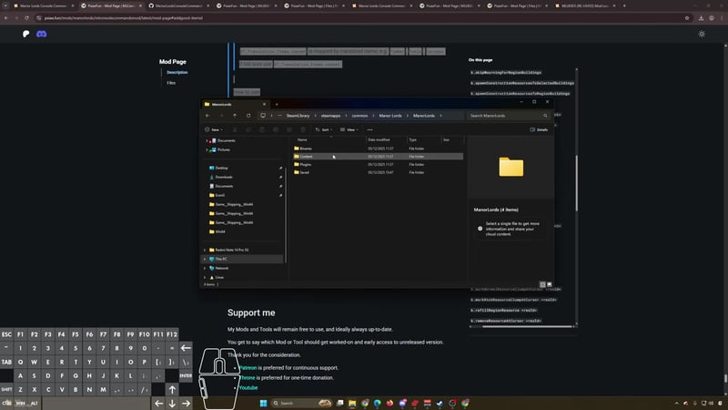Show hidden system tray icons chevron
This screenshot has height=410, width=728.
tap(676, 403)
